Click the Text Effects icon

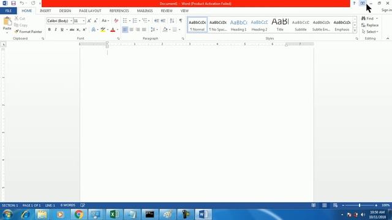(94, 30)
